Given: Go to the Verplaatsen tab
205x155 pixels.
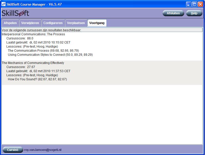Looking at the screenshot, I should [x=76, y=23].
